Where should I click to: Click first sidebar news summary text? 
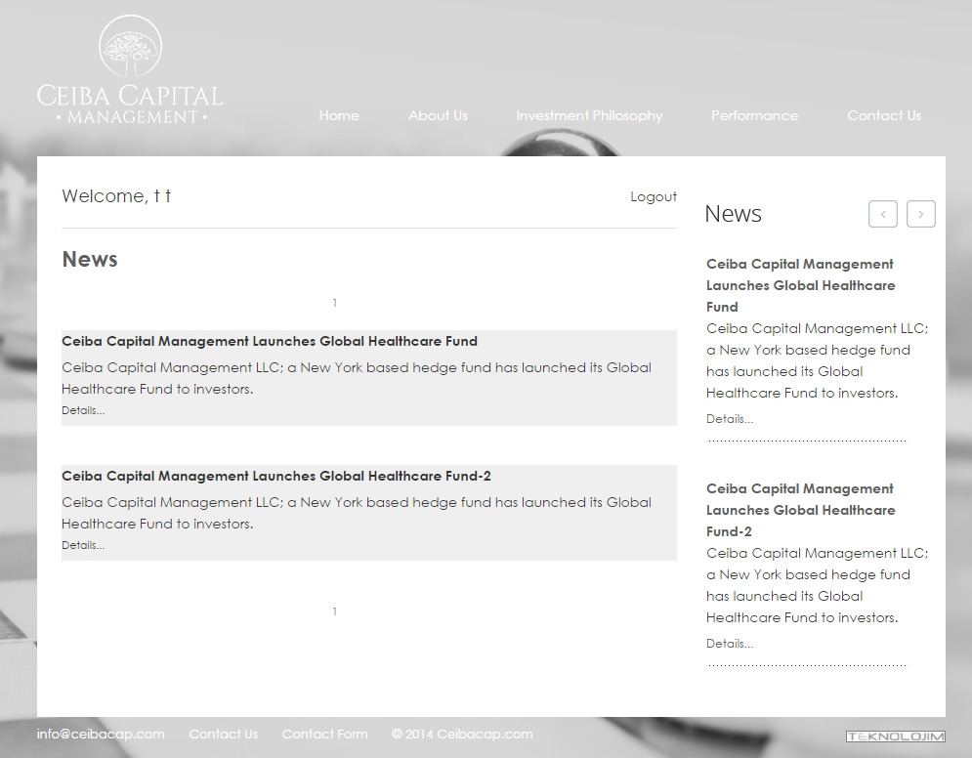click(x=817, y=360)
